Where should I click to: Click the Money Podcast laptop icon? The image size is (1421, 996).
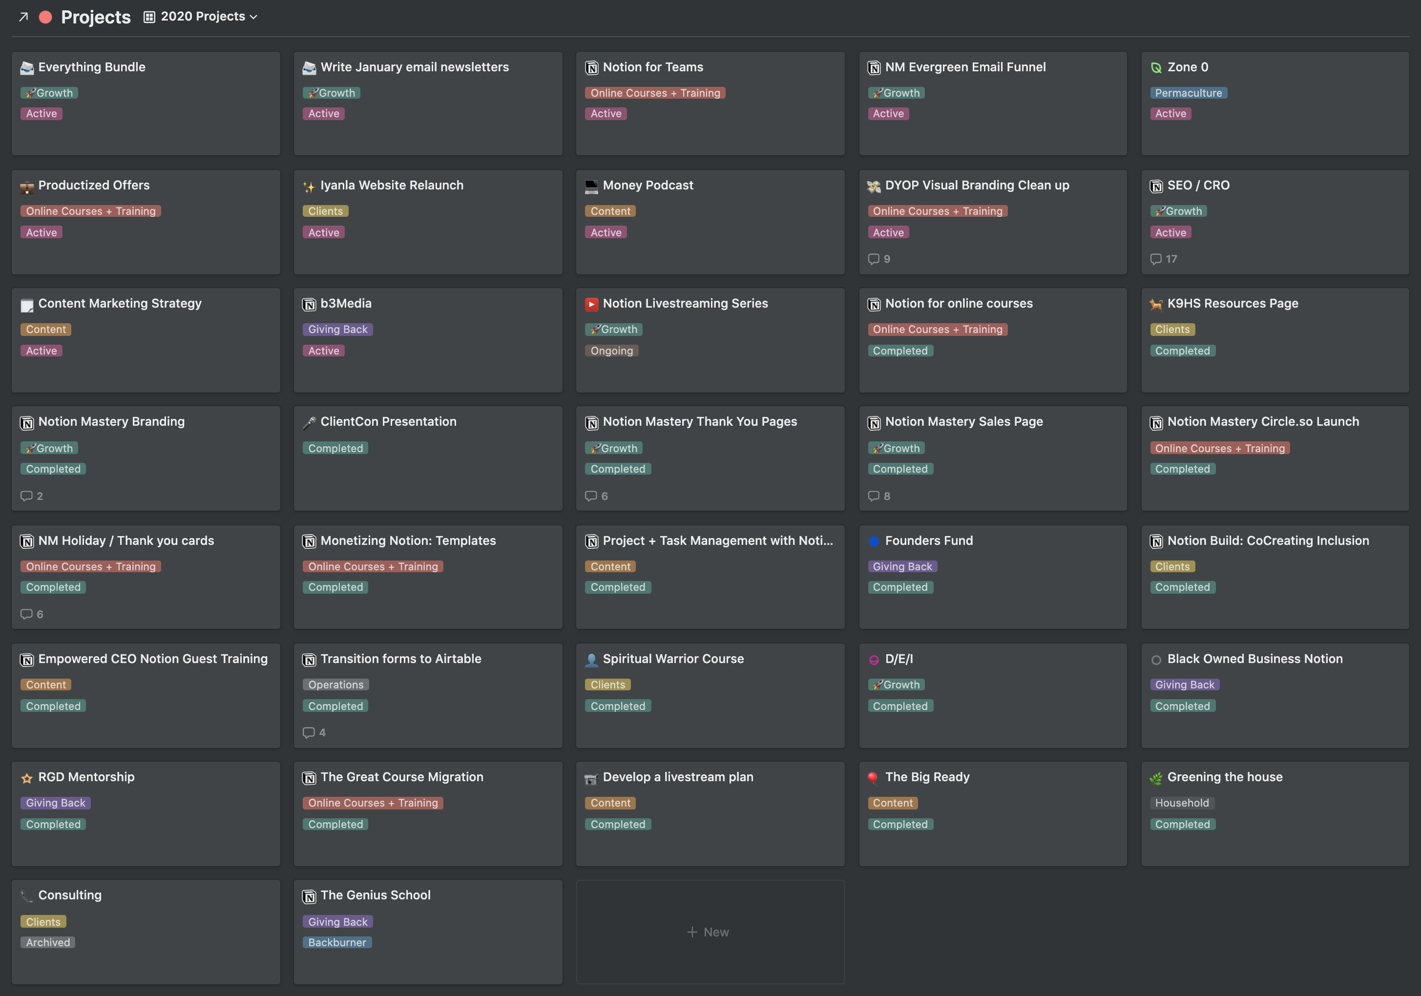click(592, 186)
